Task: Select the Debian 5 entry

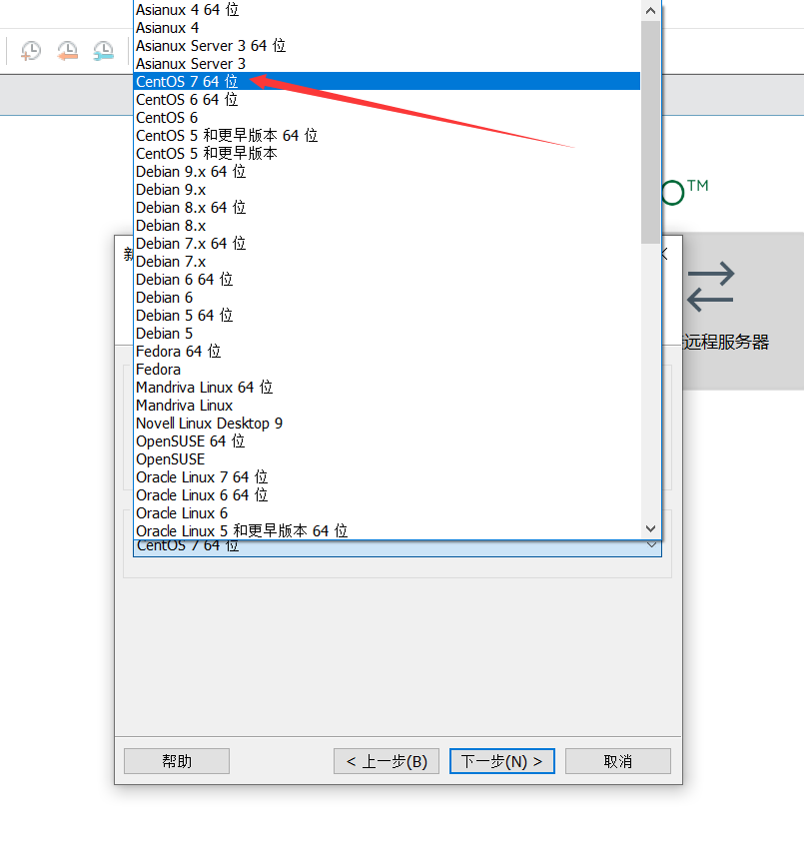Action: click(x=387, y=334)
